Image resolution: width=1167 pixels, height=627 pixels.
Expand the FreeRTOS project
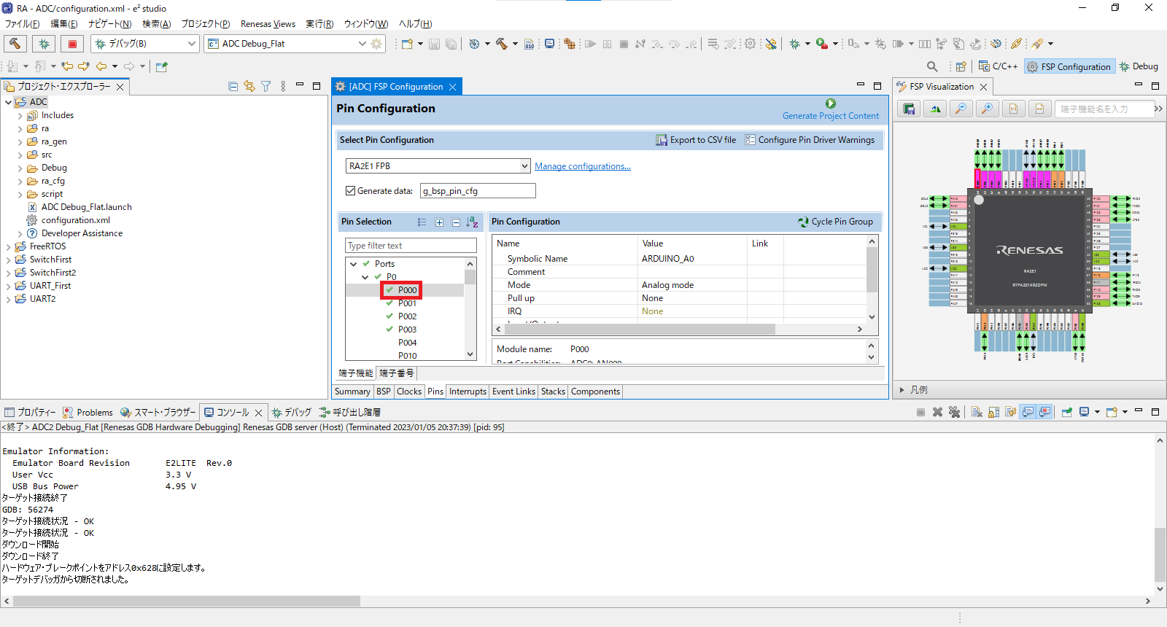click(x=9, y=246)
